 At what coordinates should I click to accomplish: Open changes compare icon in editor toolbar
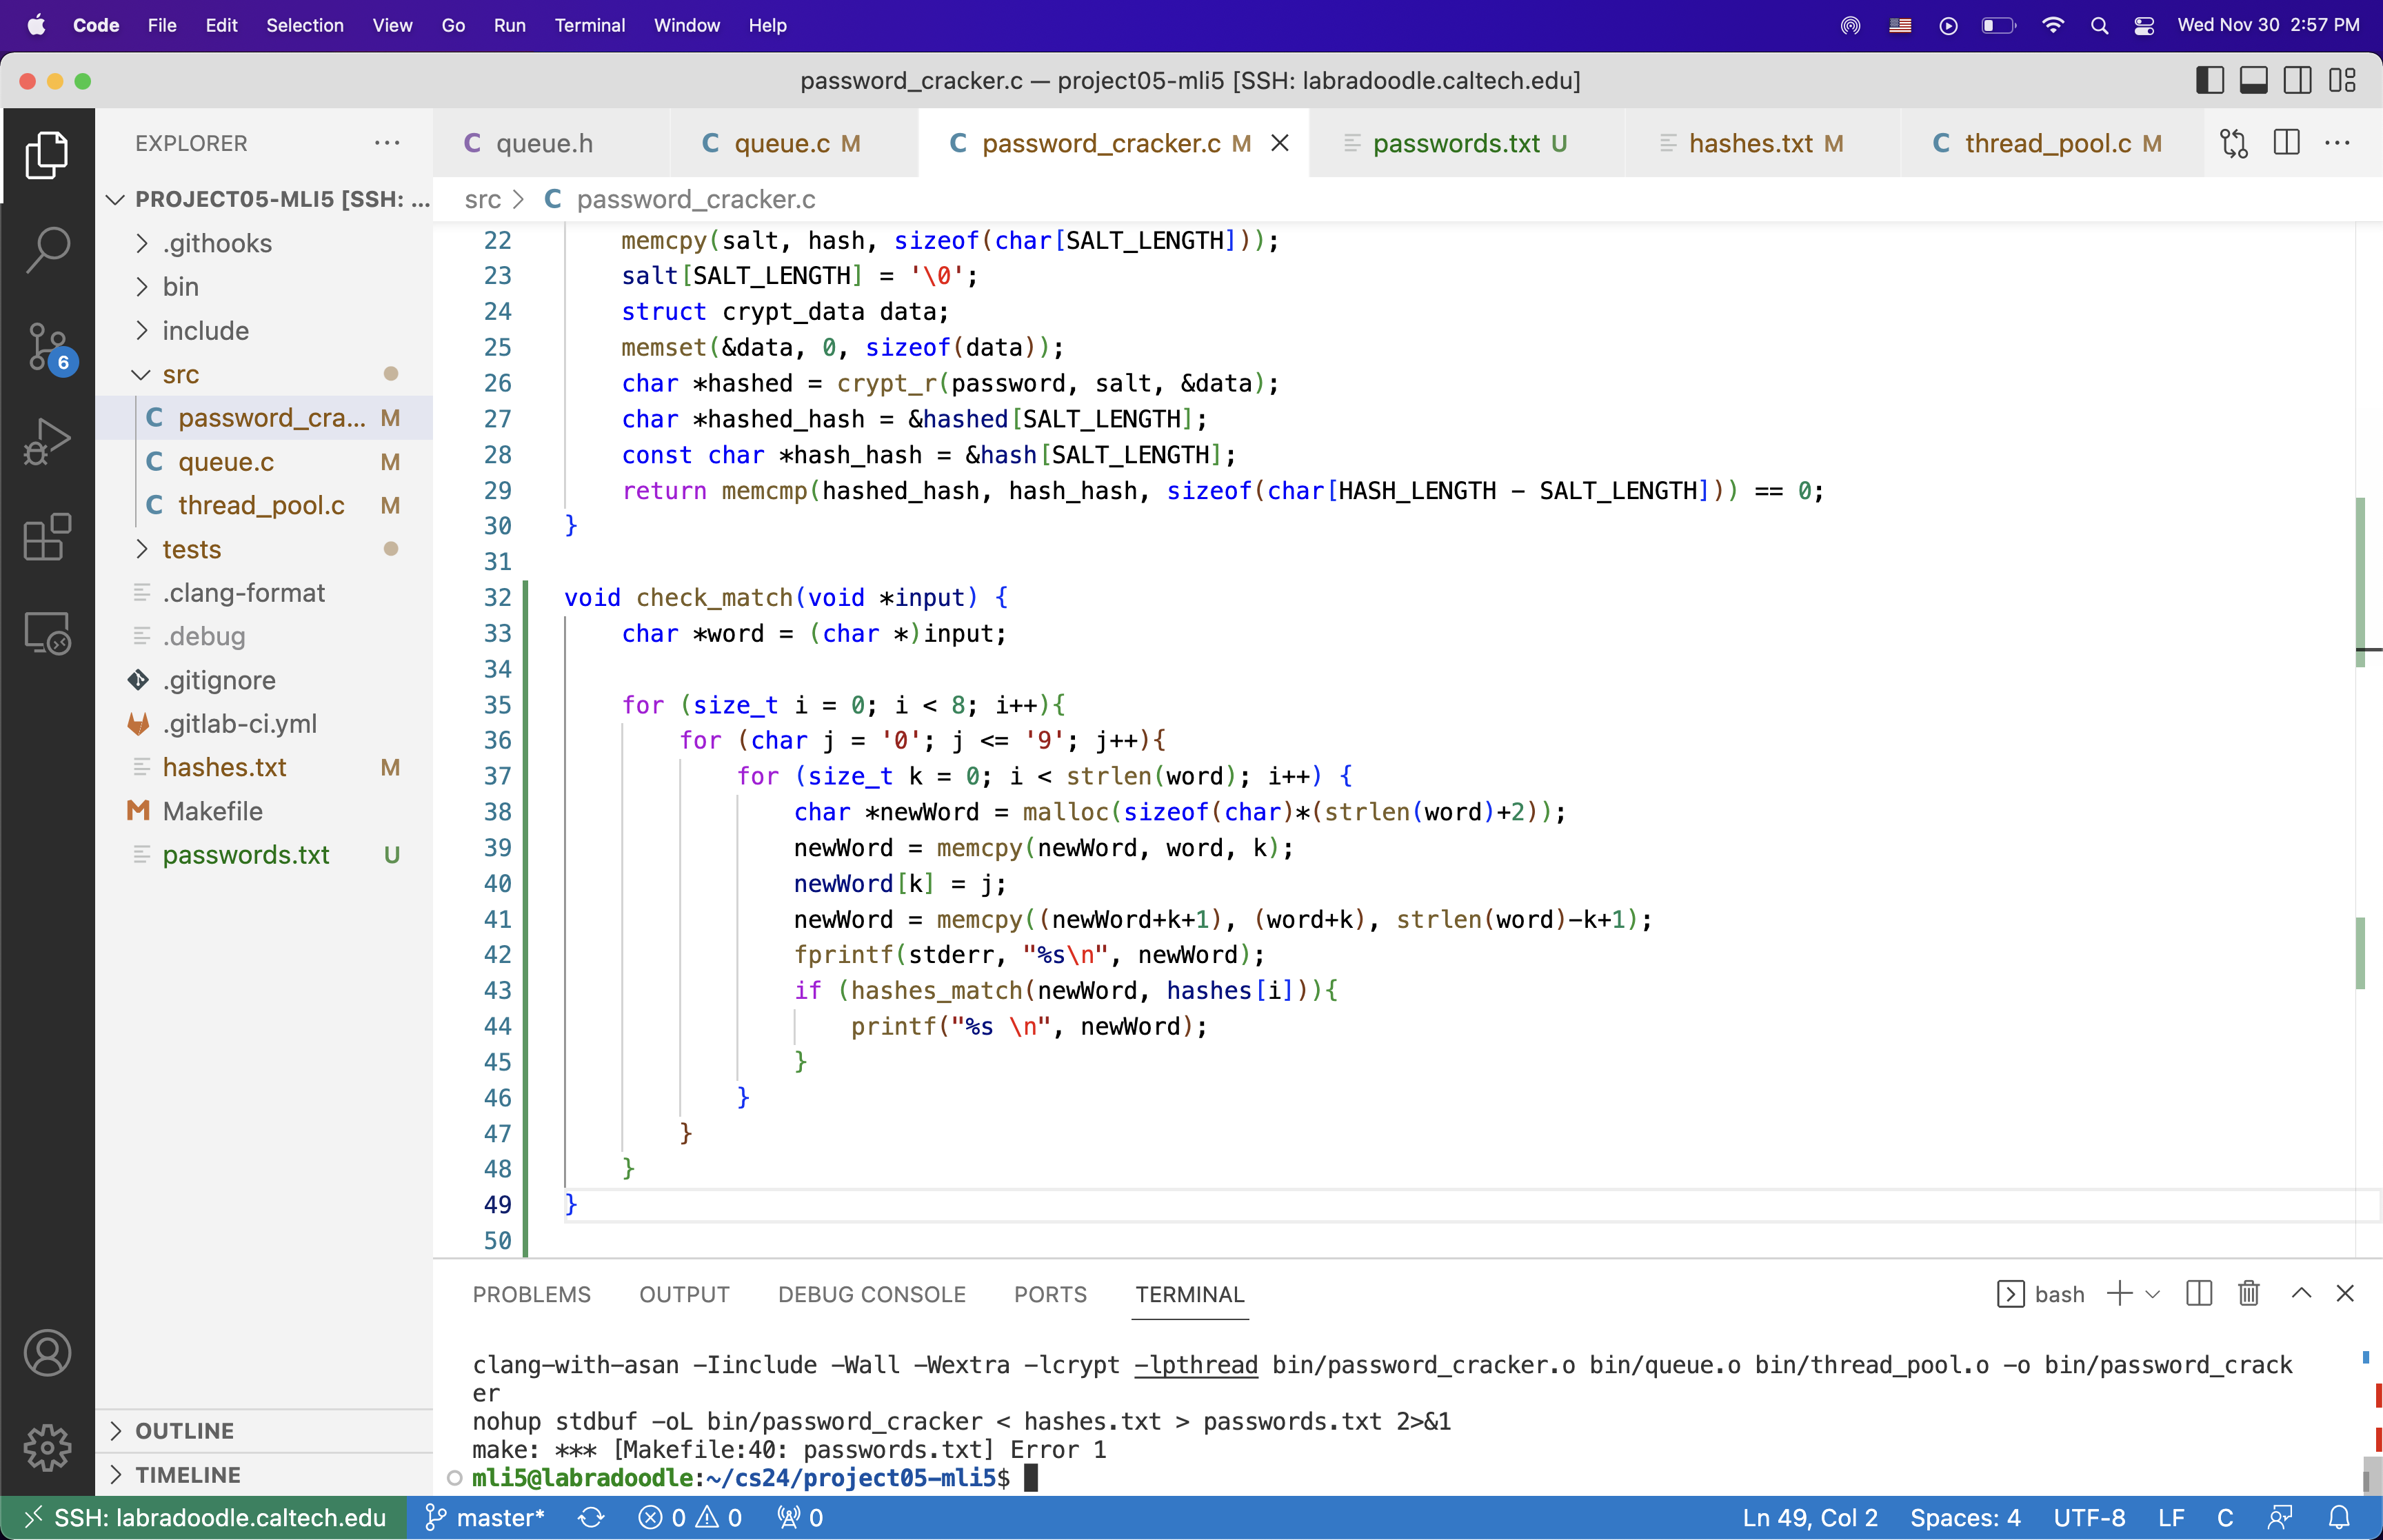coord(2233,143)
